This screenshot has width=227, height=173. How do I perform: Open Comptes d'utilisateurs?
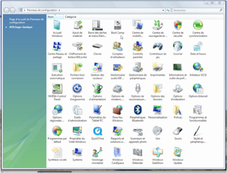(117, 50)
